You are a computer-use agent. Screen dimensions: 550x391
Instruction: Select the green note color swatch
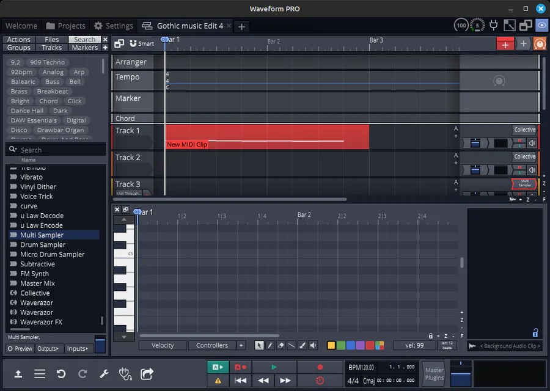(x=341, y=345)
